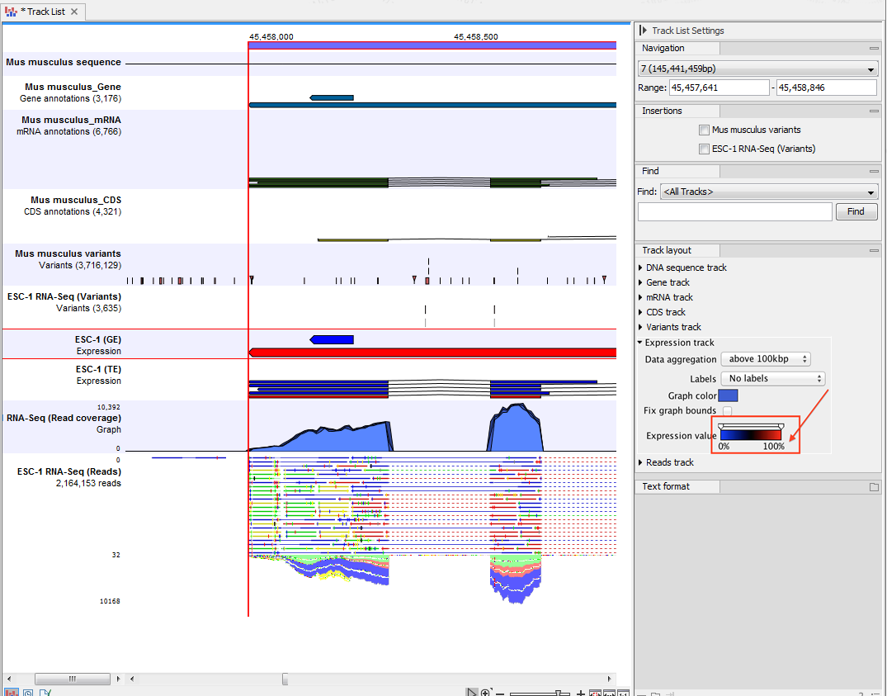Select small gene arrow in Mus musculus_Gene track
The width and height of the screenshot is (887, 696).
pos(332,98)
